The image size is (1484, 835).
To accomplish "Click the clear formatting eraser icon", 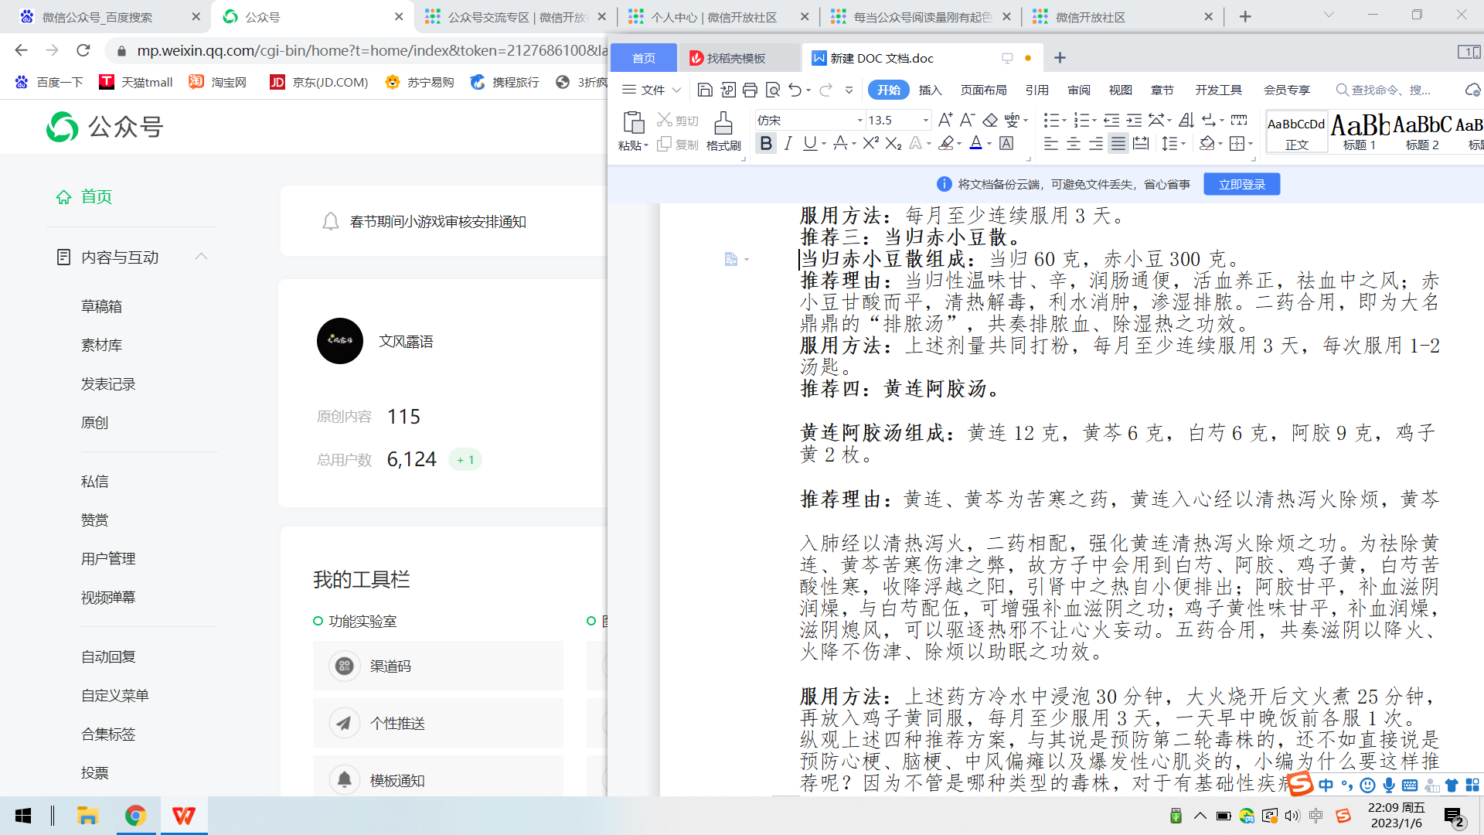I will [x=989, y=120].
